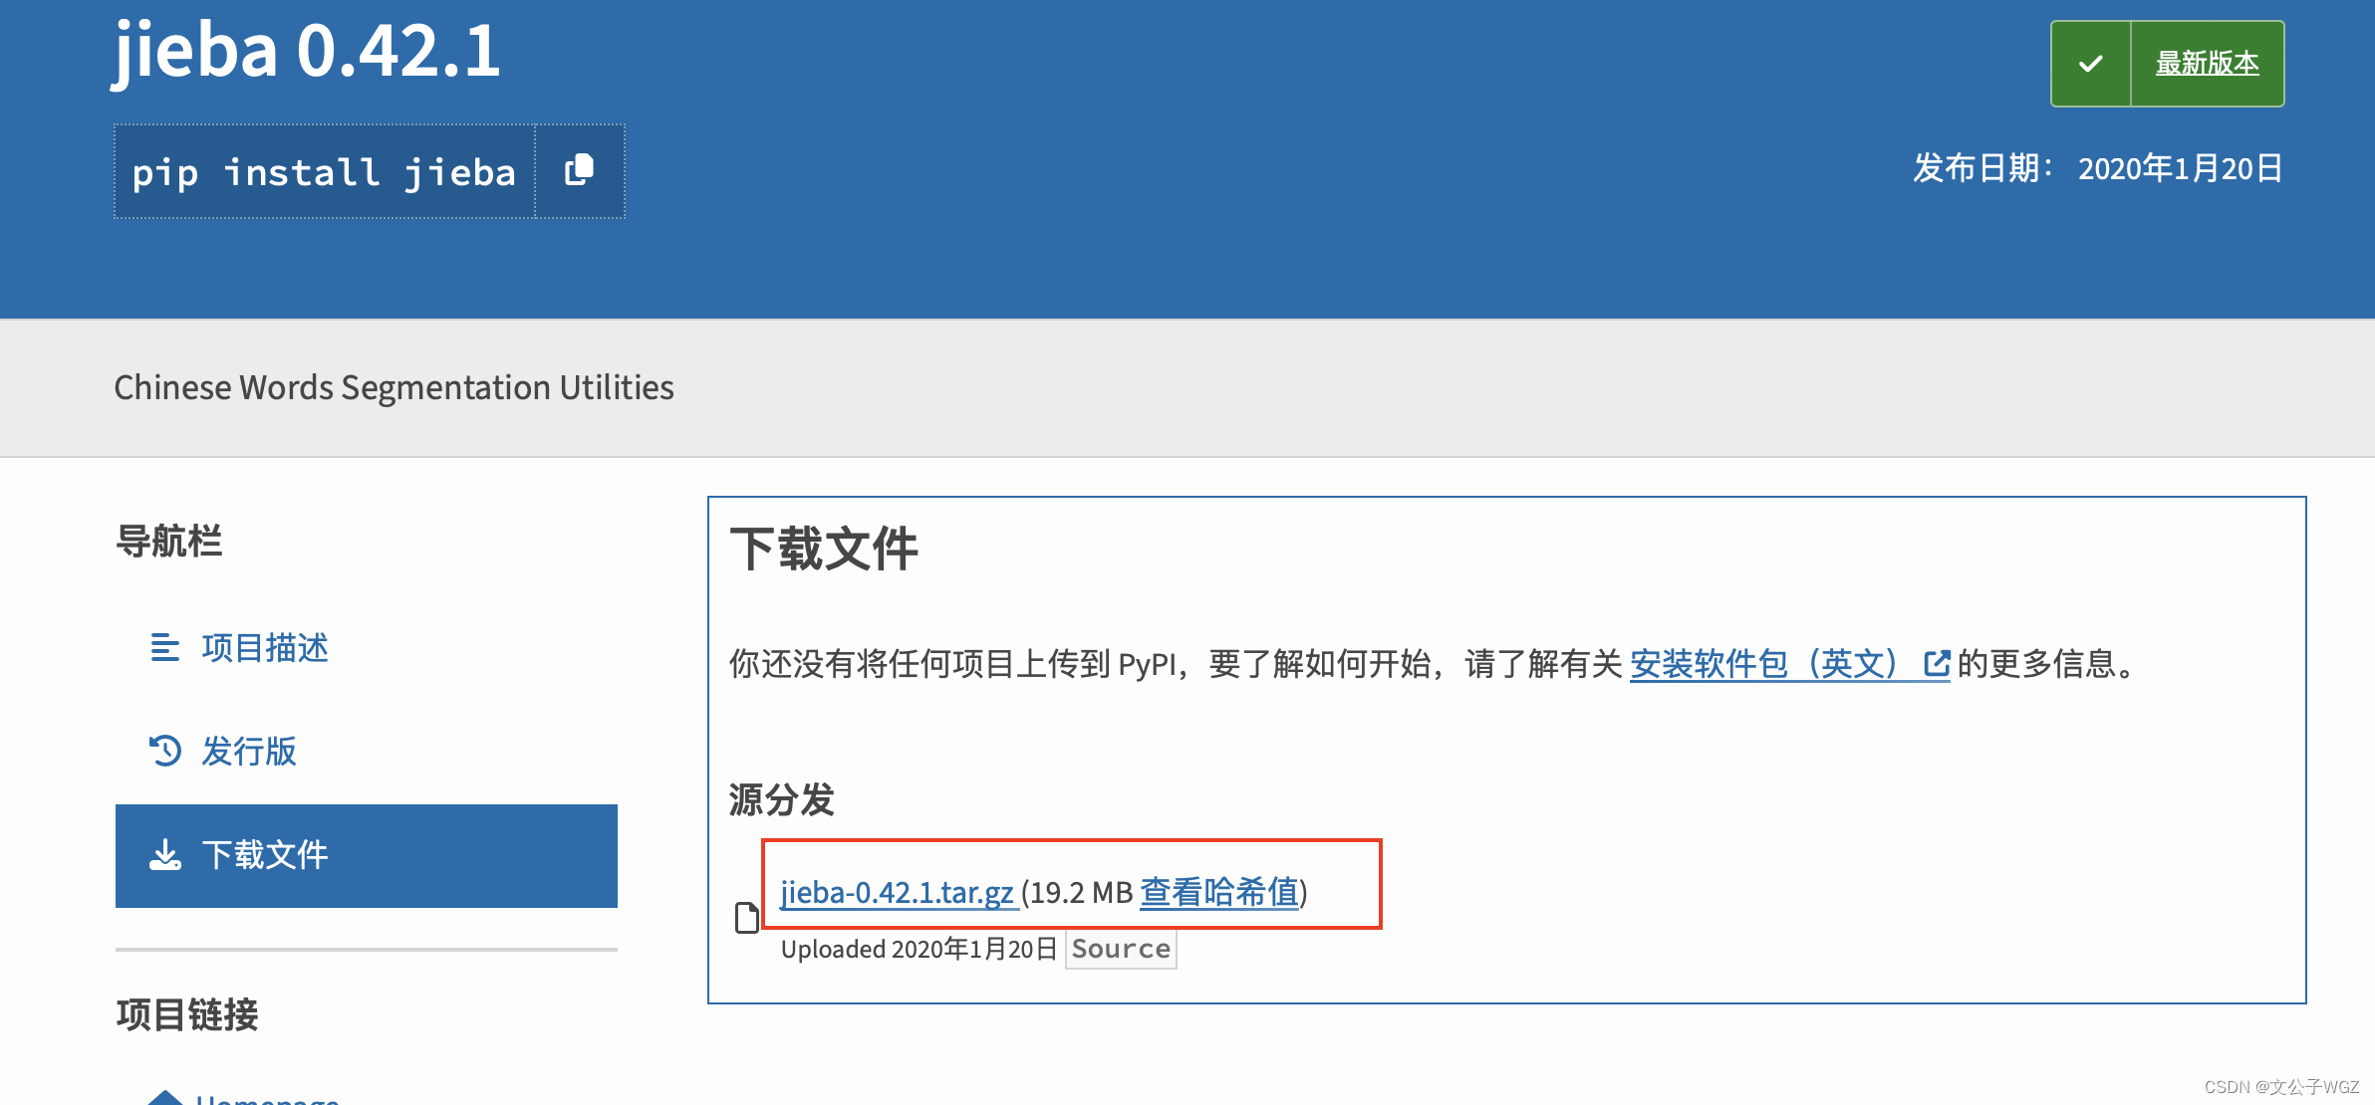
Task: Click the release history clock icon
Action: point(164,751)
